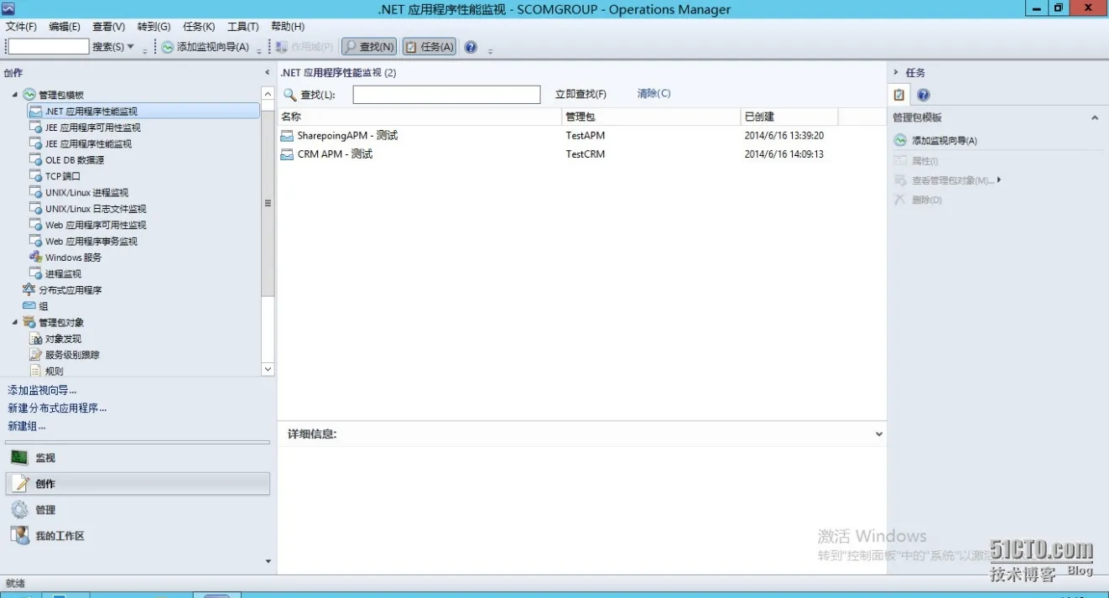This screenshot has width=1109, height=598.
Task: Collapse the 管理包模板 tasks section
Action: [x=1094, y=118]
